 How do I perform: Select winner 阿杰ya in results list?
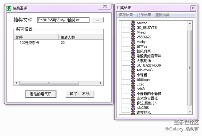coord(142,46)
